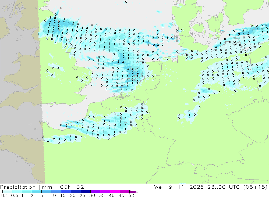The height and width of the screenshot is (197, 269).
Task: Click the '10' legend scale label
Action: [x=53, y=195]
